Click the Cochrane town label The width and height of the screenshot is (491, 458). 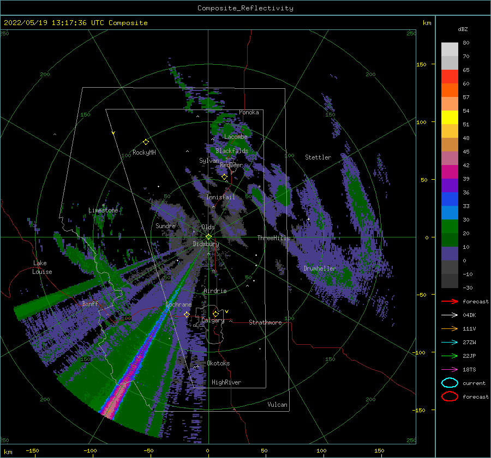pyautogui.click(x=178, y=304)
